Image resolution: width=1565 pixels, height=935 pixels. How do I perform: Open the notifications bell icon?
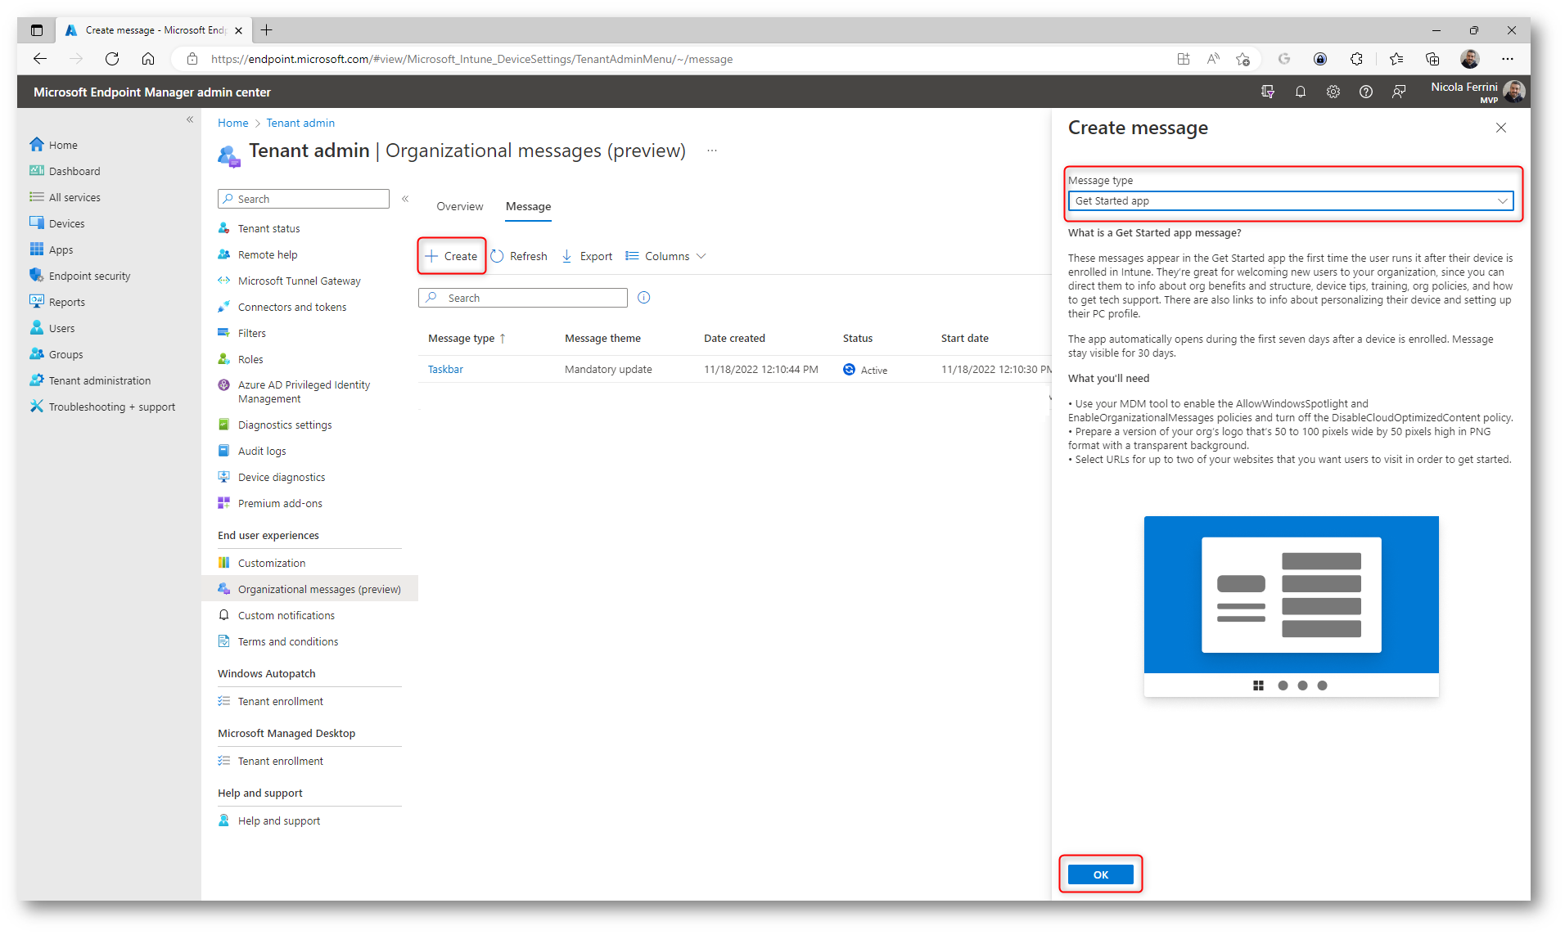pyautogui.click(x=1300, y=92)
